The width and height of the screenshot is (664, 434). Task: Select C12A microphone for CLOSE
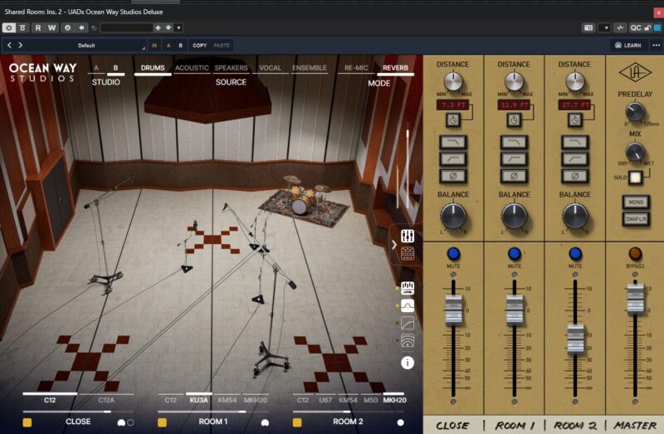106,400
